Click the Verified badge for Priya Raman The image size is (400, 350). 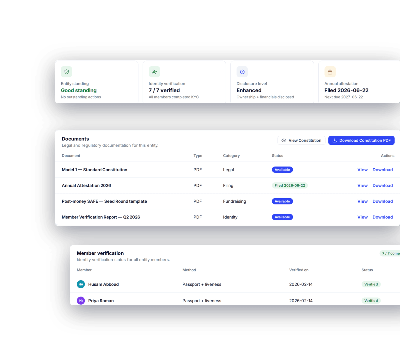(x=371, y=301)
